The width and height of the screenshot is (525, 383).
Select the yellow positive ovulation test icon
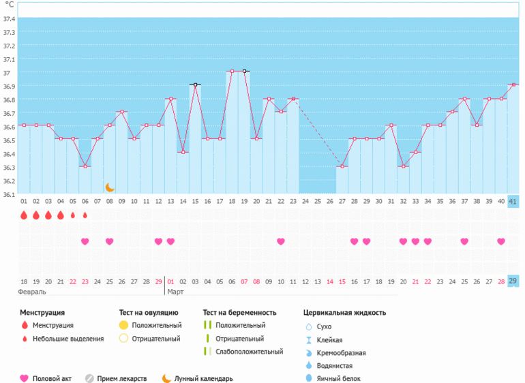click(x=123, y=325)
